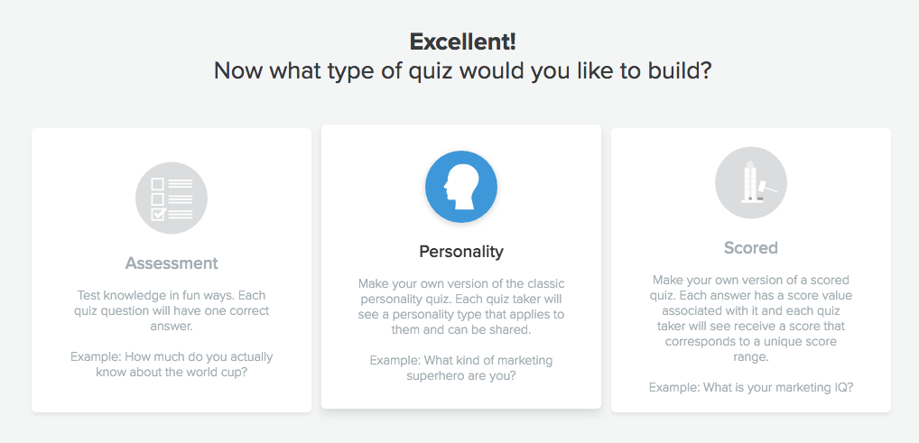Click the marketing superhero example text
The width and height of the screenshot is (919, 443).
coord(461,368)
